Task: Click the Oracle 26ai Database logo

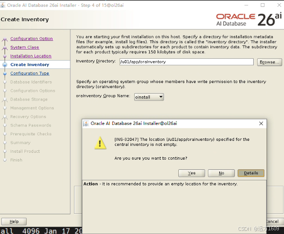Action: [249, 19]
